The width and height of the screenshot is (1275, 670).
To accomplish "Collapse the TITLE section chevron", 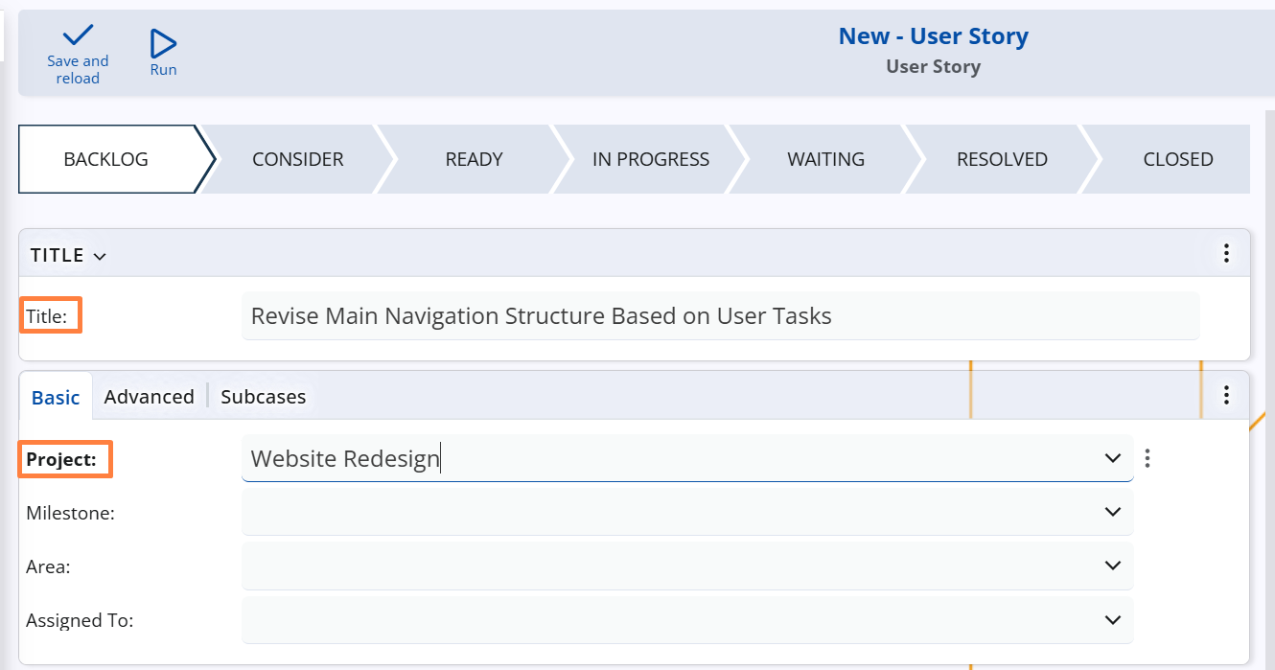I will pyautogui.click(x=100, y=256).
